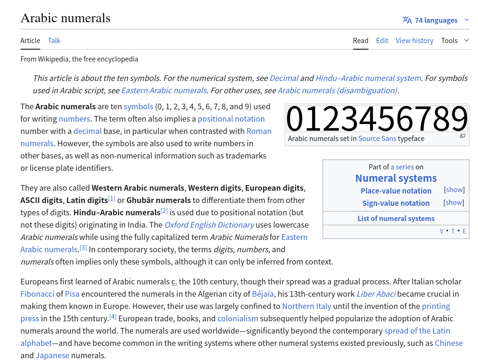
Task: Click the enlarge image icon under numerals
Action: tap(462, 136)
